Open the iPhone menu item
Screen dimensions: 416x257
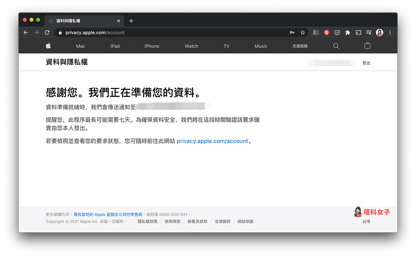[x=152, y=46]
